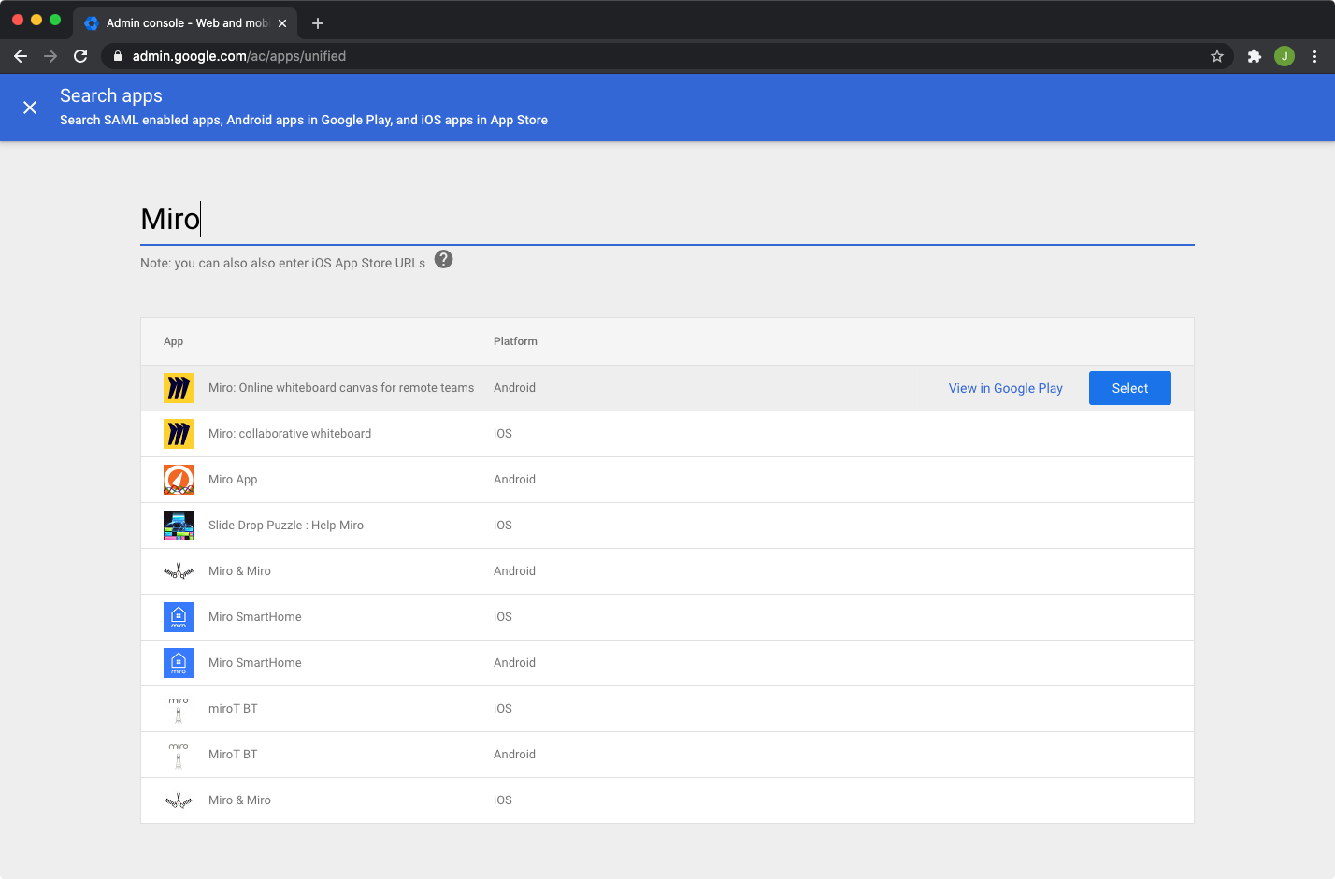Click the MiroT BT Android icon

tap(179, 755)
